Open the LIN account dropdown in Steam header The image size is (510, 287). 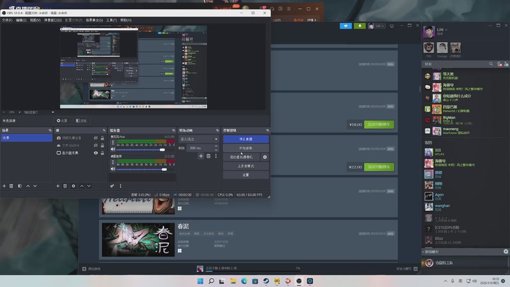coord(376,26)
